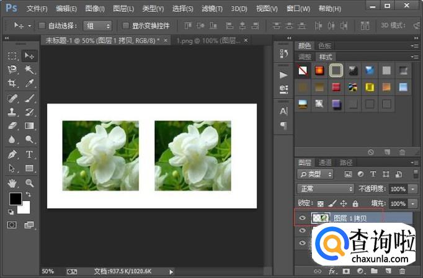The height and width of the screenshot is (278, 423).
Task: Hide the 图层 1 拷贝 layer
Action: click(302, 218)
